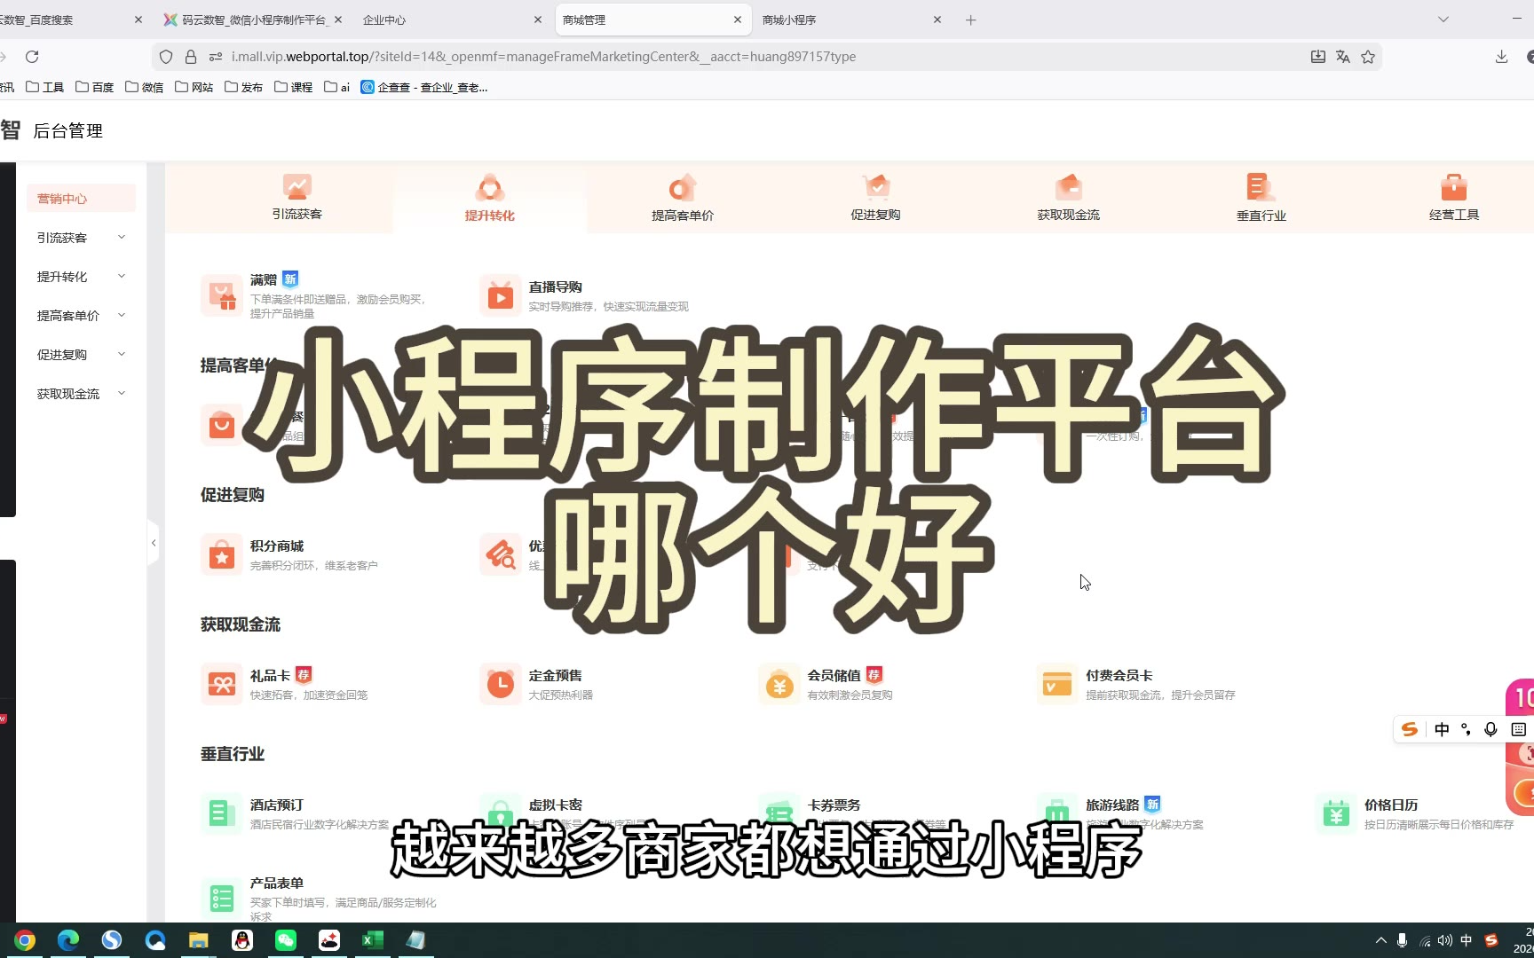Screen dimensions: 1534x958
Task: Click the 满赠 gift icon
Action: [221, 295]
